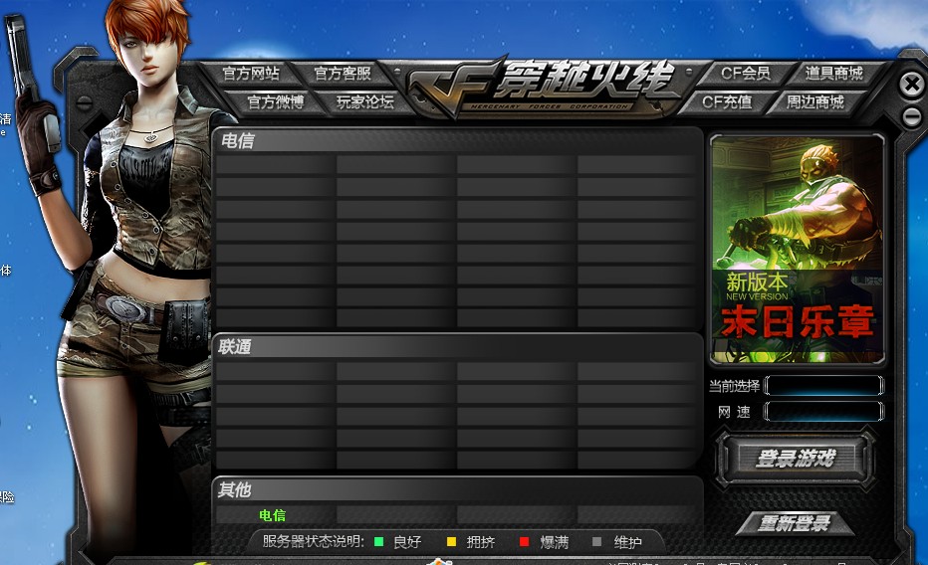Minimize the launcher with the minus icon
Image resolution: width=928 pixels, height=565 pixels.
[x=912, y=117]
